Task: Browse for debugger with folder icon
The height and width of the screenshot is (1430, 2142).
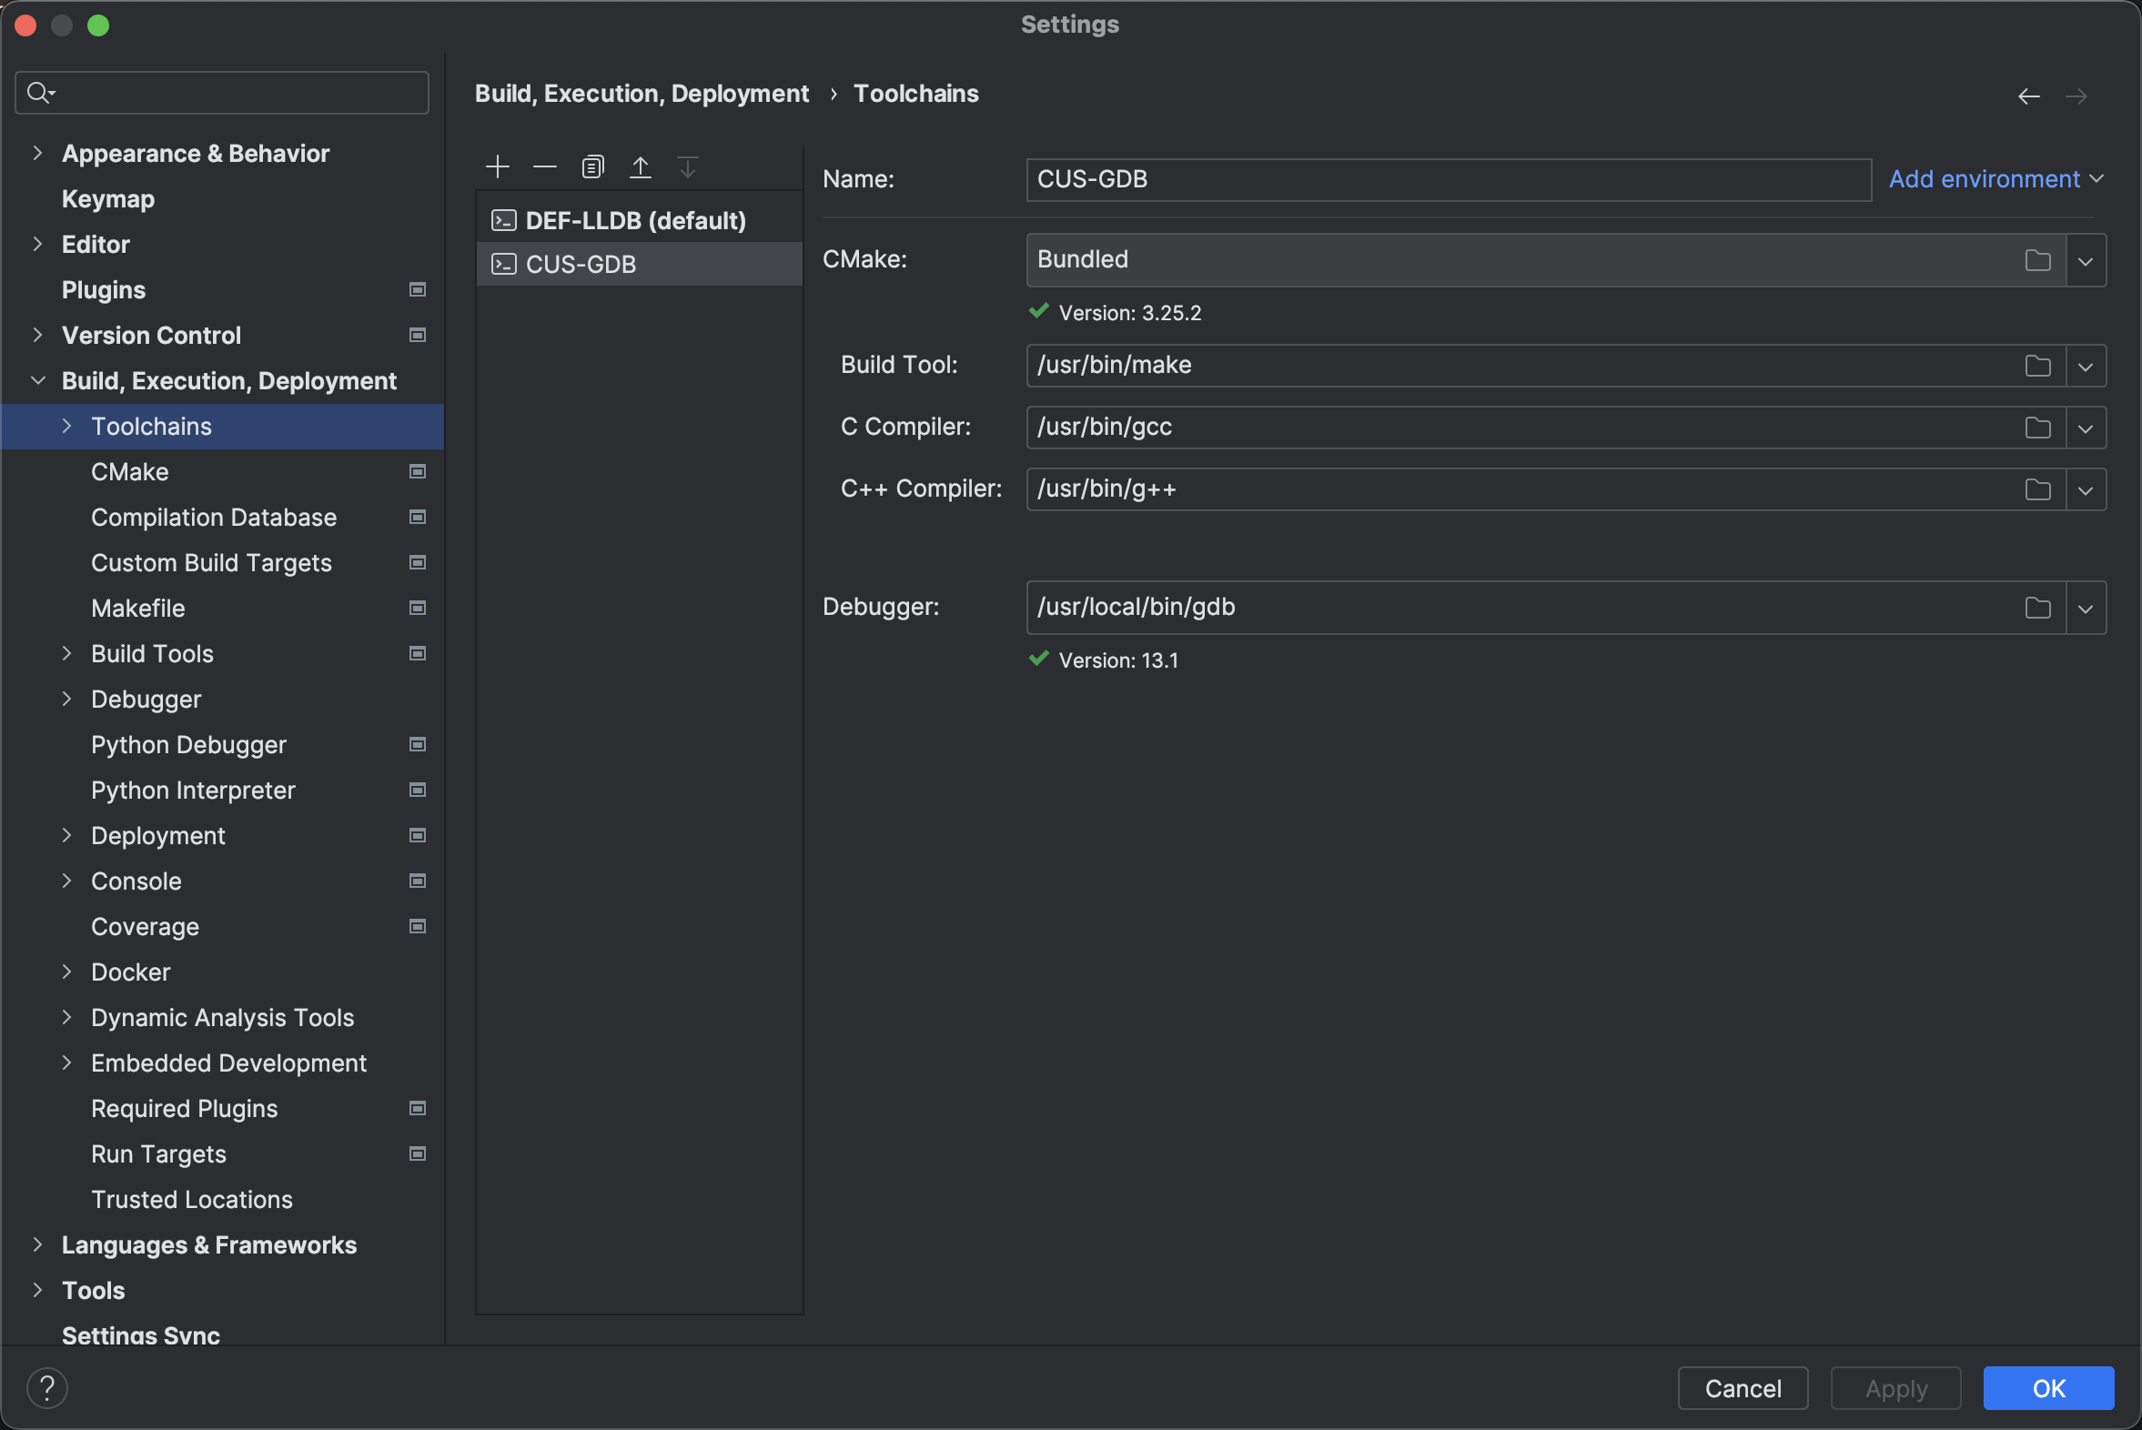Action: [x=2037, y=609]
